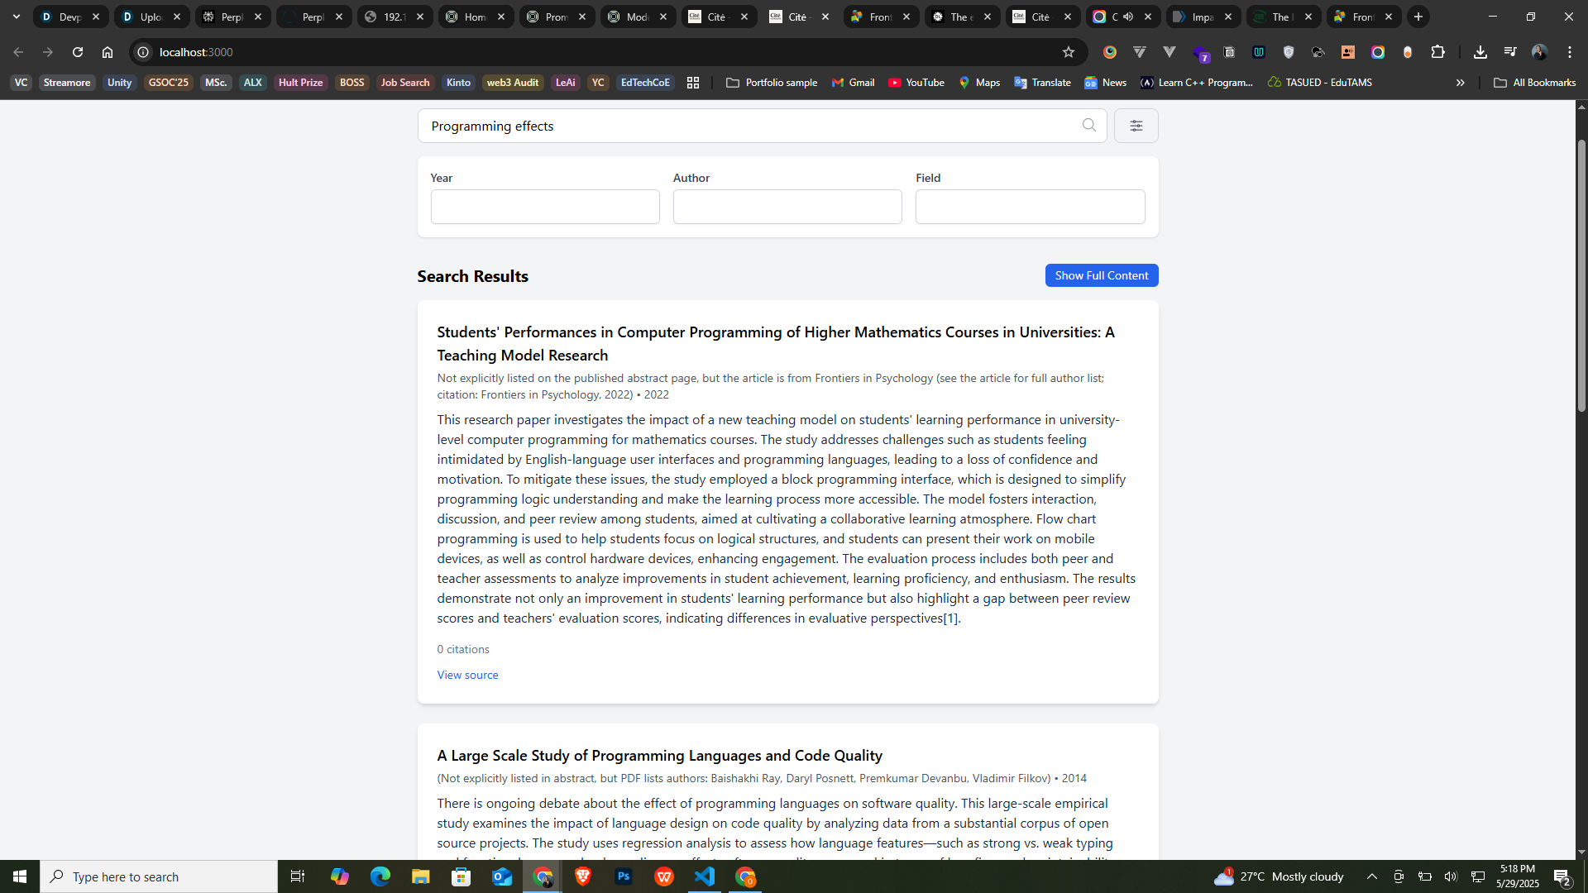1588x893 pixels.
Task: Open Photoshop from the taskbar
Action: click(x=624, y=876)
